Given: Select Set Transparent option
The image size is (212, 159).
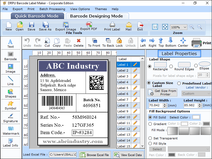Looking at the screenshot, I should [150, 138].
